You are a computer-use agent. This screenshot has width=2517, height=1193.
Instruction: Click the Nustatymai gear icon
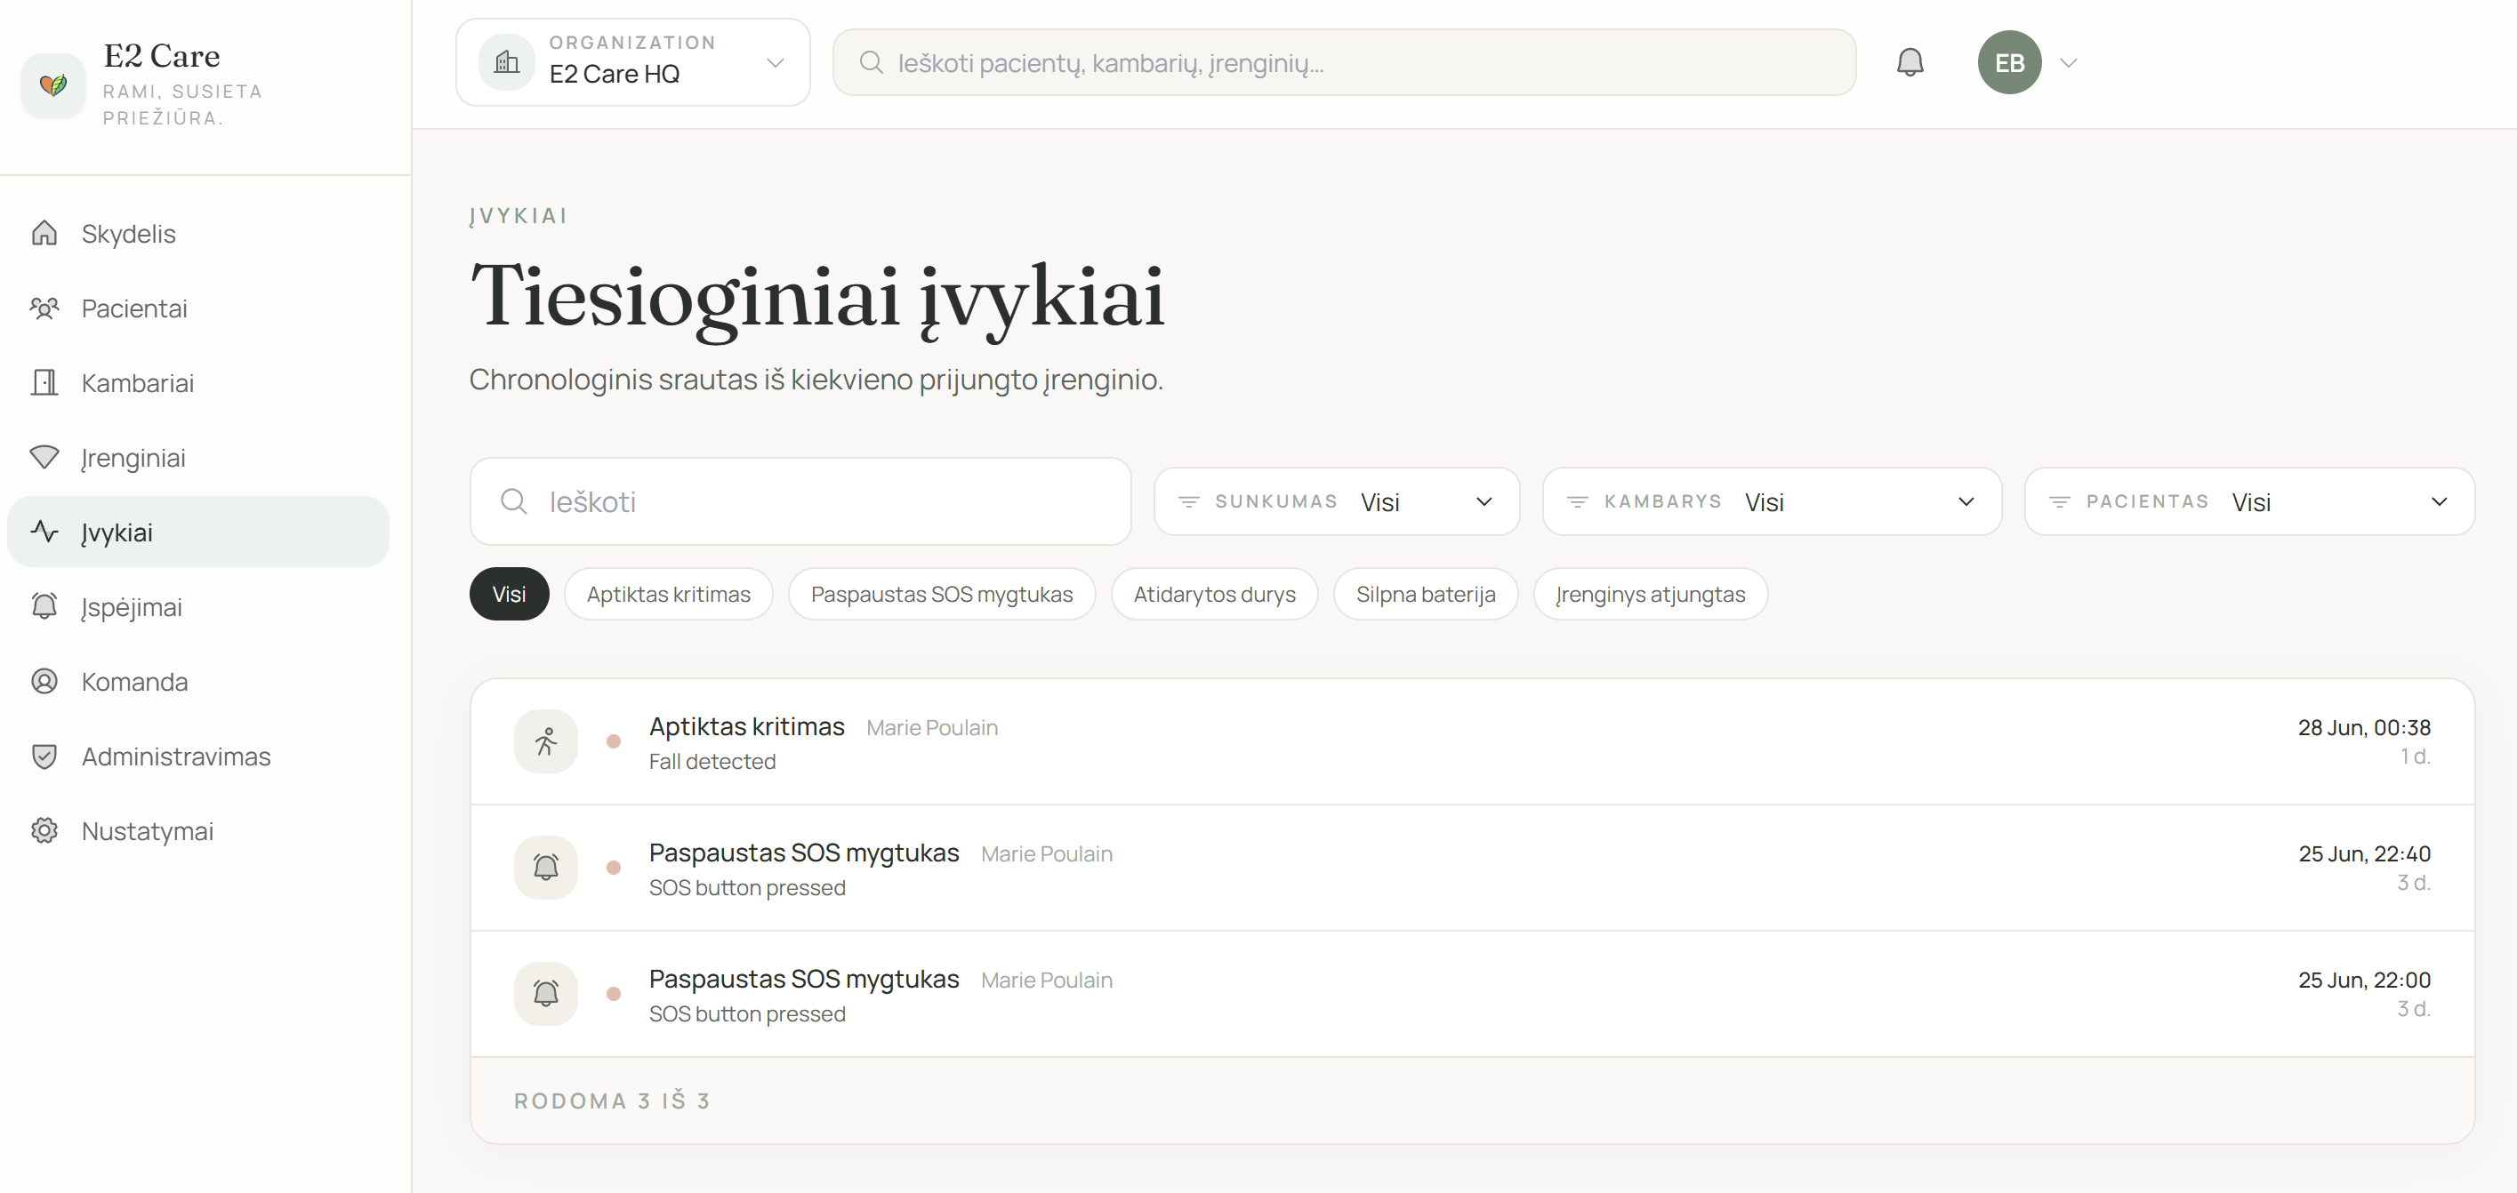[x=44, y=831]
